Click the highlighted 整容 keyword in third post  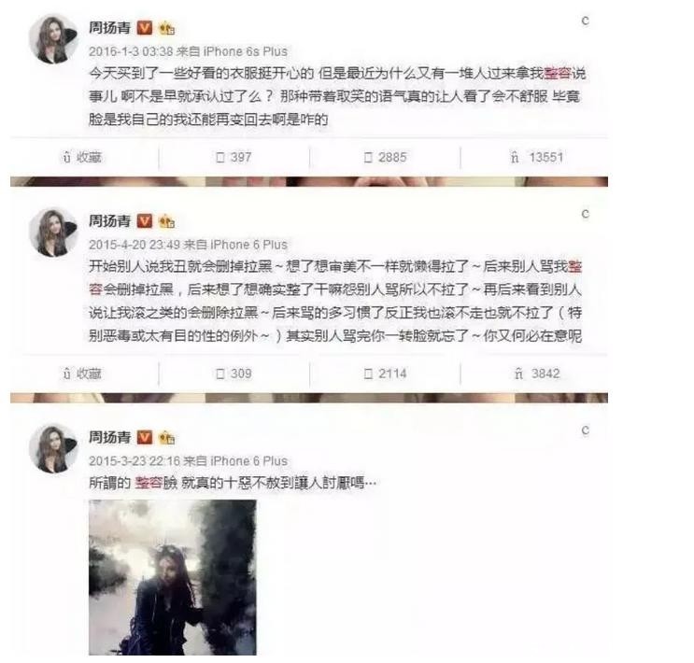[x=149, y=483]
